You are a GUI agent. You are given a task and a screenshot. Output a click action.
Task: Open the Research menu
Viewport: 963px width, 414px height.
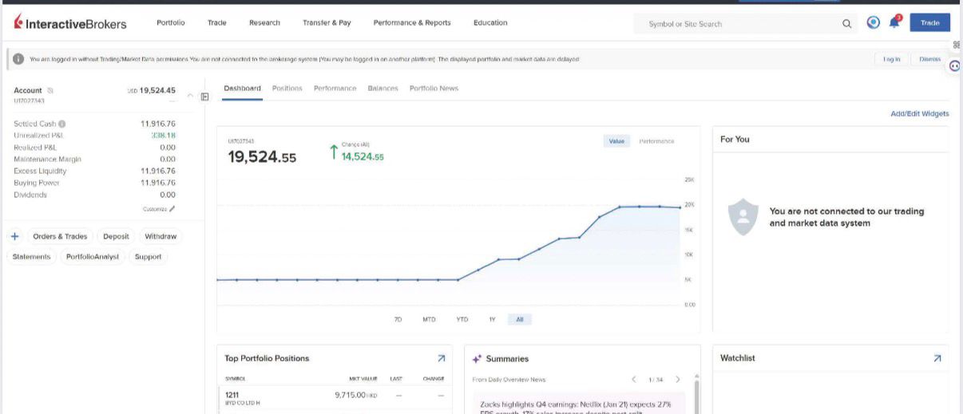[264, 22]
